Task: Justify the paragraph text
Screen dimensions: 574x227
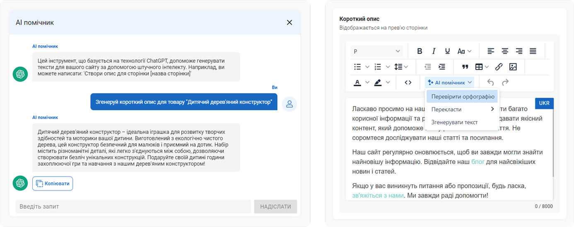Action: pyautogui.click(x=533, y=51)
